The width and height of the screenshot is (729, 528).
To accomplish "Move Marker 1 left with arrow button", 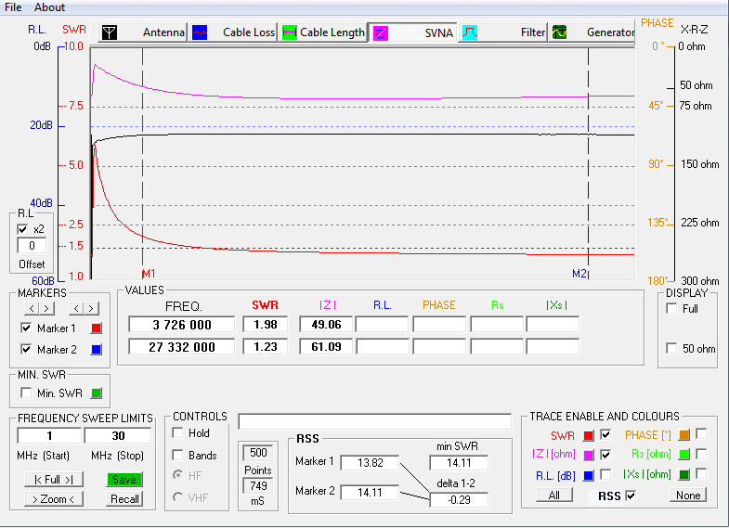I will coord(32,308).
